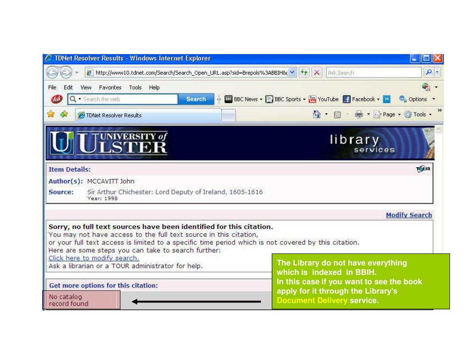Click the magnifier search icon
This screenshot has width=470, height=352.
pos(429,72)
